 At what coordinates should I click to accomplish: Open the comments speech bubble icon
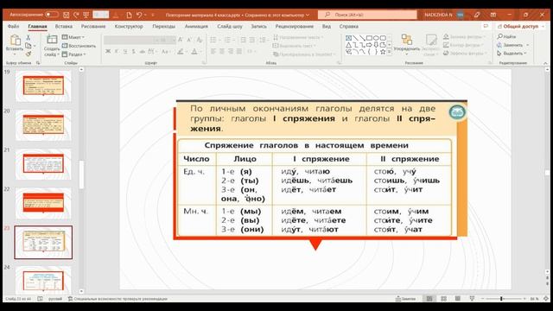click(486, 27)
